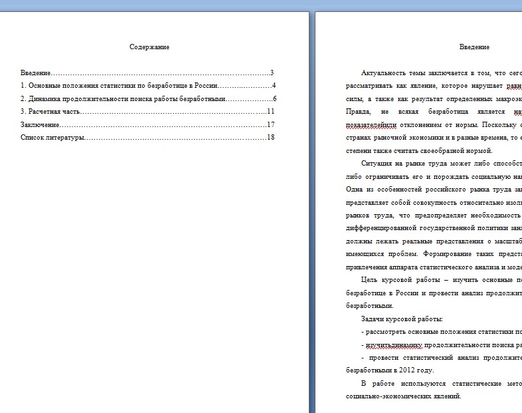The image size is (522, 413).
Task: Jump to "2. Динамика продолжительности поиска" contents entry
Action: tap(123, 98)
